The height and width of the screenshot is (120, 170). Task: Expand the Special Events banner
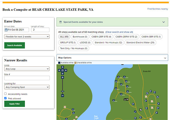coord(163,22)
